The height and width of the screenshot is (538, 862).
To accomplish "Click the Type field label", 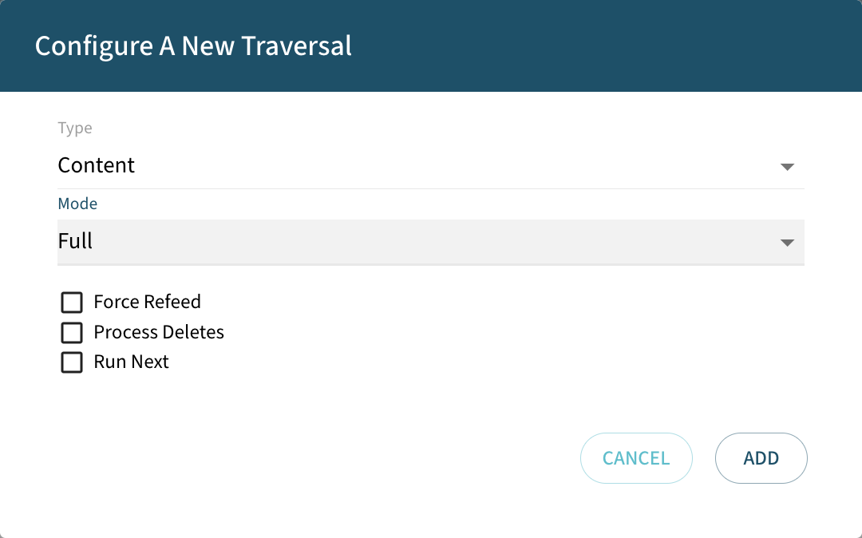I will coord(74,128).
